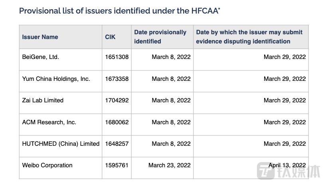This screenshot has height=186, width=326.
Task: Click CIK number 1704292
Action: pos(117,100)
